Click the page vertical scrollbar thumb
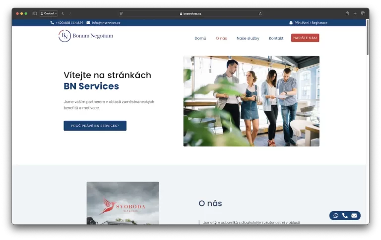381x240 pixels. (x=368, y=37)
